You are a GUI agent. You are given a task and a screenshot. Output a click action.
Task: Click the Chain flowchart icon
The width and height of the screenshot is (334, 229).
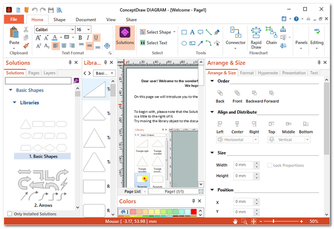point(271,37)
